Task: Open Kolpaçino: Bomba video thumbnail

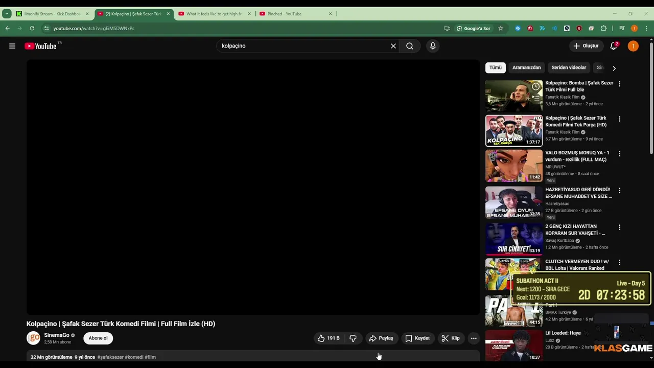Action: pos(513,96)
